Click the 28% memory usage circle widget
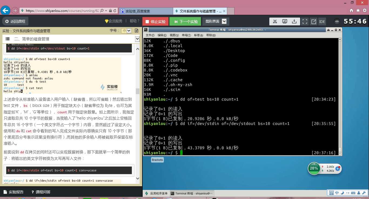Screen dimensions: 369x199 tap(314, 168)
